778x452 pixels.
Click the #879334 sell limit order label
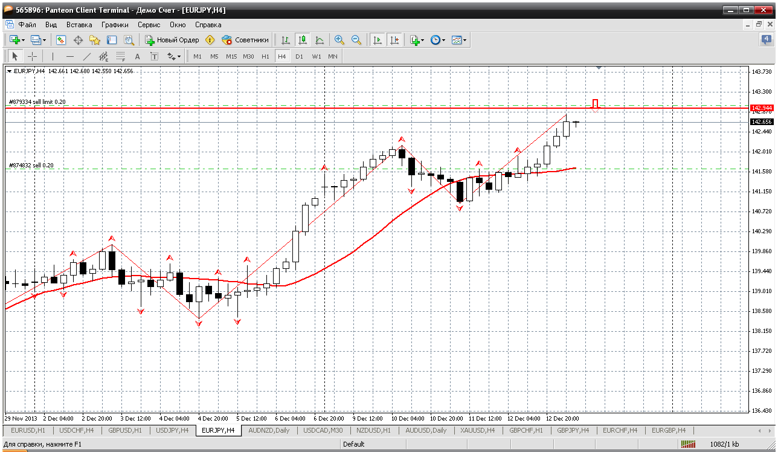pyautogui.click(x=37, y=102)
